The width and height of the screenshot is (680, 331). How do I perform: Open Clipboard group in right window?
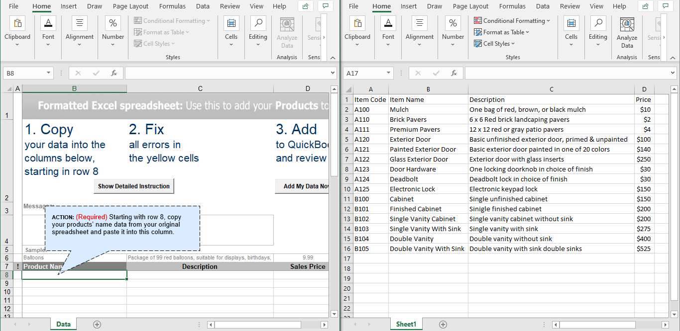(x=357, y=32)
